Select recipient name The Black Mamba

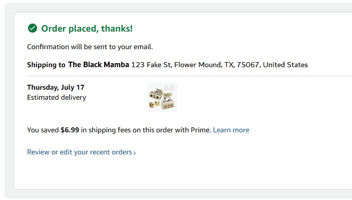pyautogui.click(x=99, y=65)
